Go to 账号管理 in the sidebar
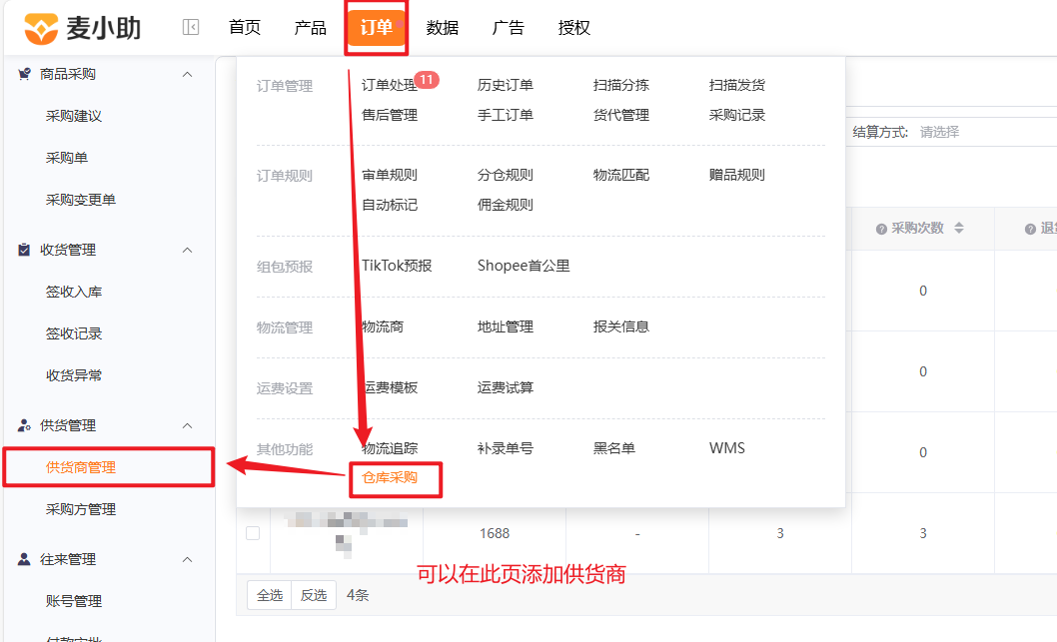 point(74,601)
